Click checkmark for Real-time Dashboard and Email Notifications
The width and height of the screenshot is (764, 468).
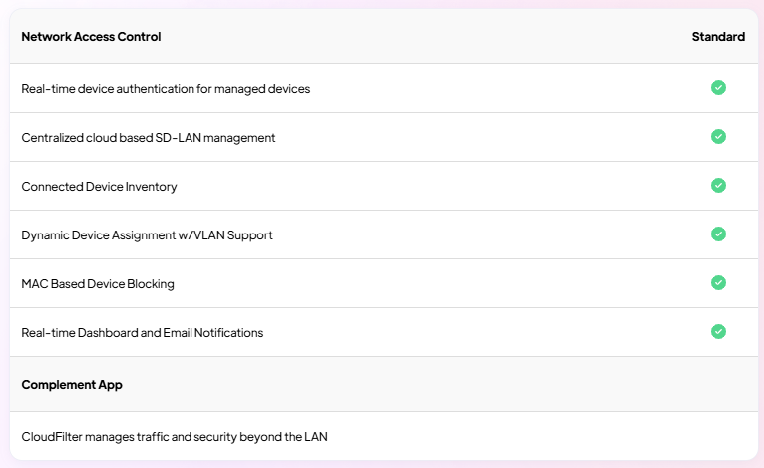click(718, 332)
